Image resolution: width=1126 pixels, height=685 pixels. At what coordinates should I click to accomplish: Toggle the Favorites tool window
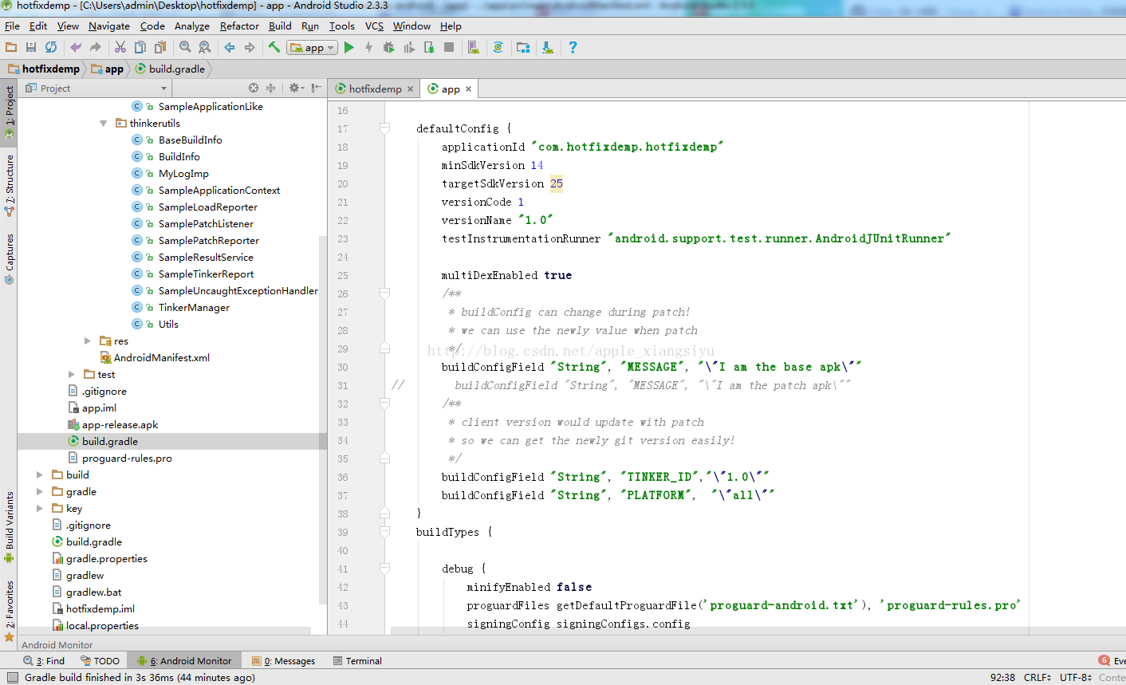(x=10, y=611)
